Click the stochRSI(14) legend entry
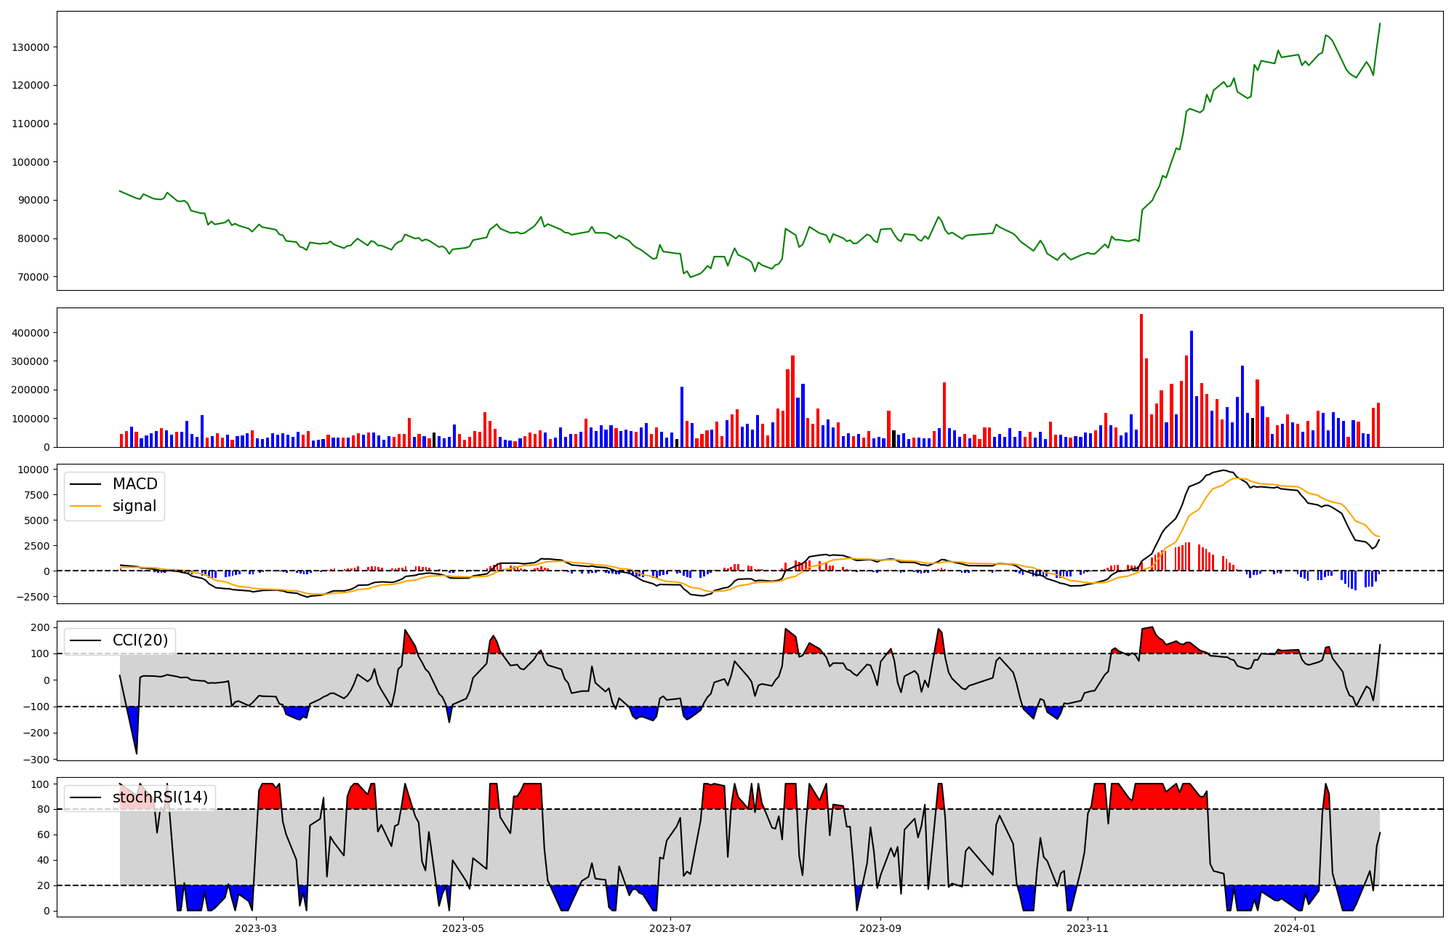The image size is (1454, 945). (x=160, y=797)
